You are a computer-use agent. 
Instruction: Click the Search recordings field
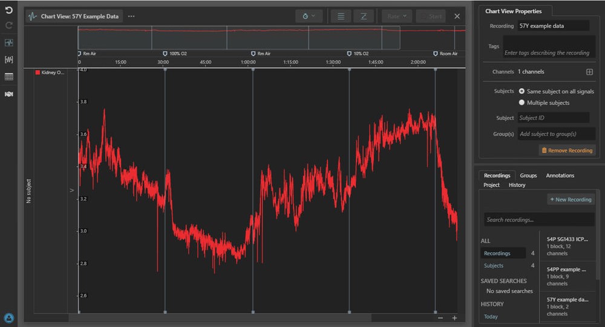click(x=538, y=219)
